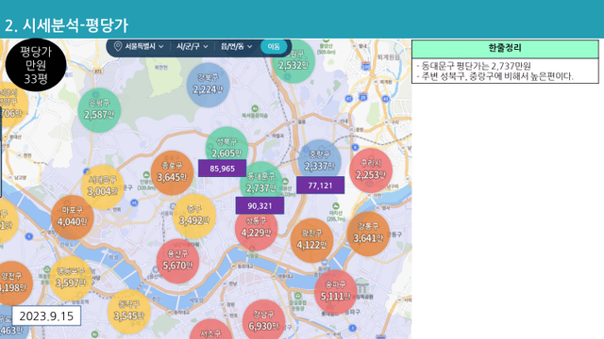
Task: Select the purple 85,965 label box
Action: [223, 169]
